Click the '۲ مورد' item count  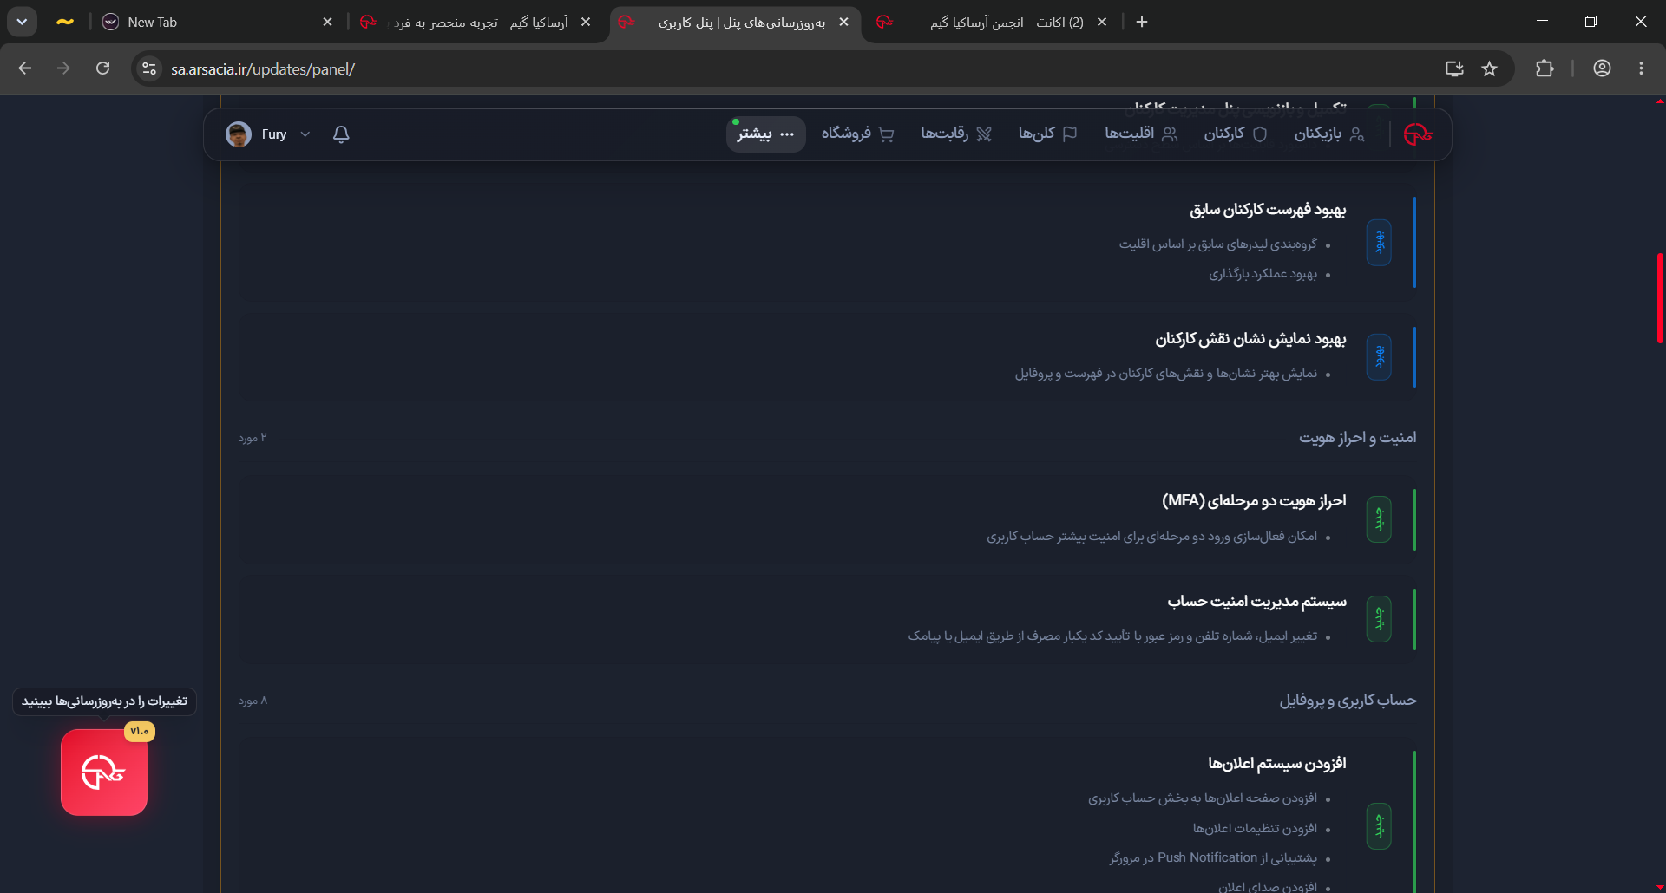coord(253,438)
